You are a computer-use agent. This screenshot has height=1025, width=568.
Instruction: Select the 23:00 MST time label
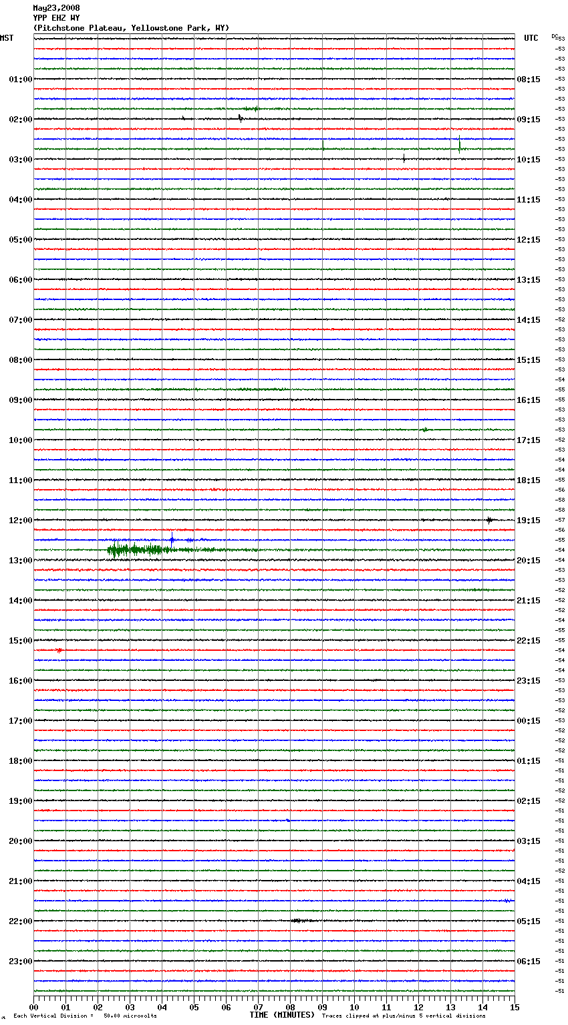pyautogui.click(x=20, y=962)
